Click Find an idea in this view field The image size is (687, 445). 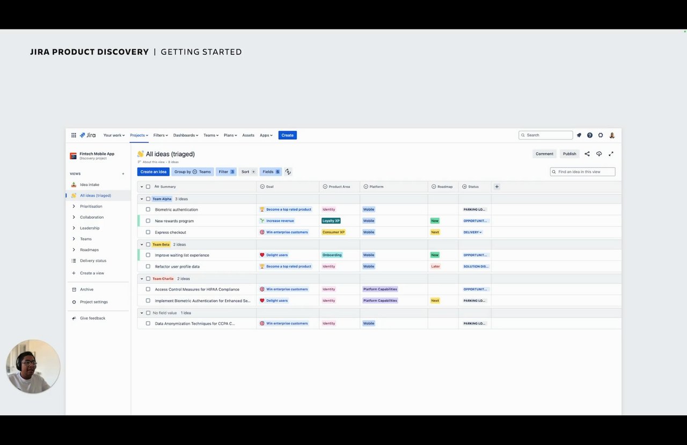582,172
